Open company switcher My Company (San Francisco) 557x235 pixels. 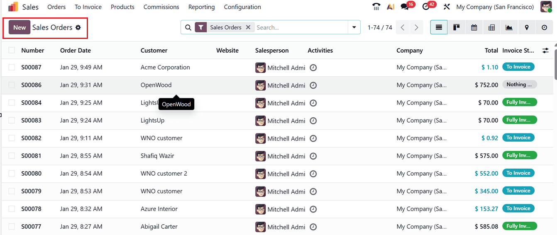click(x=495, y=7)
